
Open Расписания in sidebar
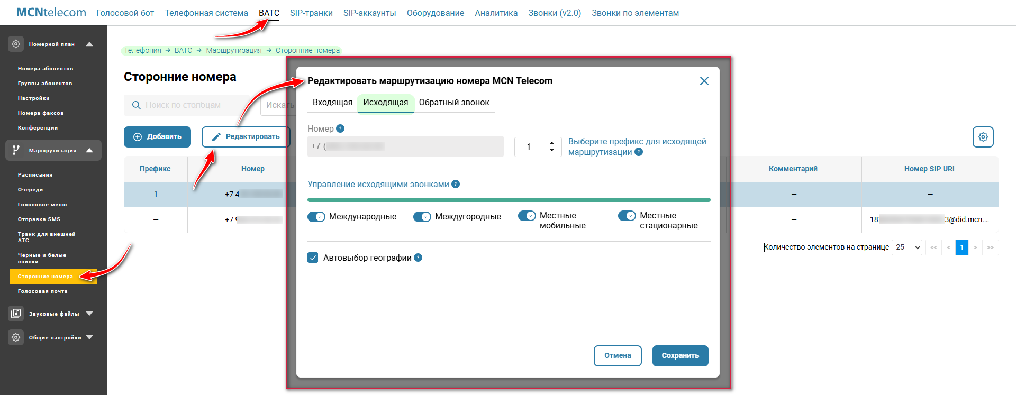coord(35,175)
